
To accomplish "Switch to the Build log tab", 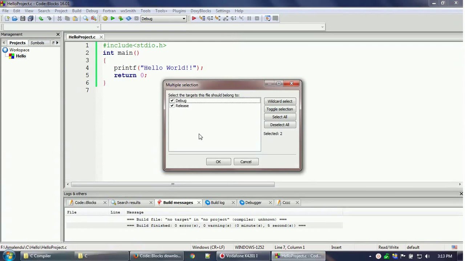I will tap(218, 203).
